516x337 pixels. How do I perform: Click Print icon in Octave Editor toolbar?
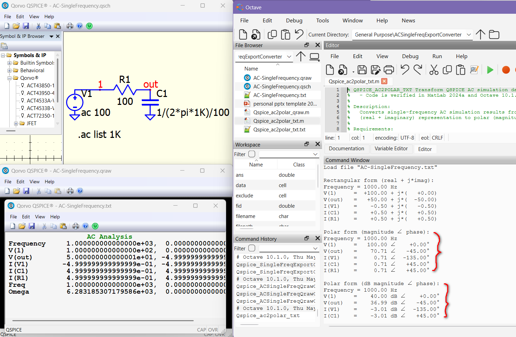pos(389,70)
